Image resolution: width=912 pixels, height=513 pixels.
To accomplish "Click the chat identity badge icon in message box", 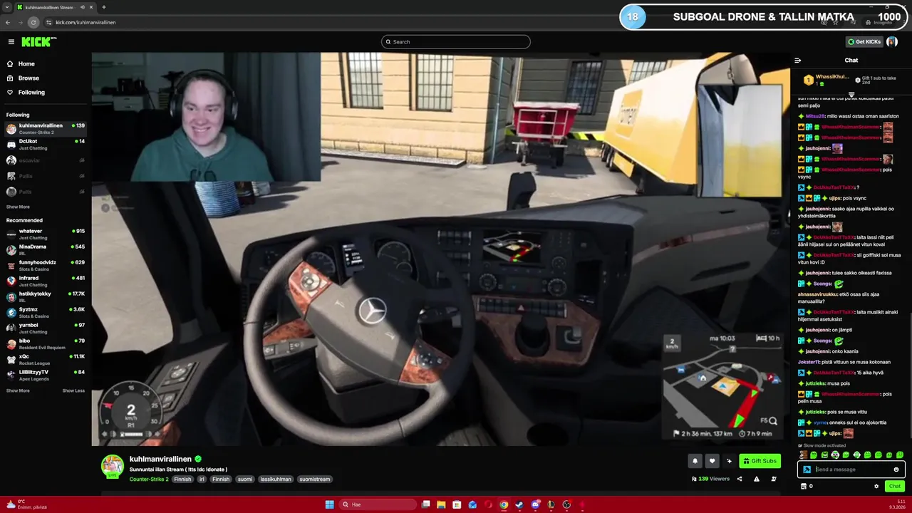I will (807, 470).
